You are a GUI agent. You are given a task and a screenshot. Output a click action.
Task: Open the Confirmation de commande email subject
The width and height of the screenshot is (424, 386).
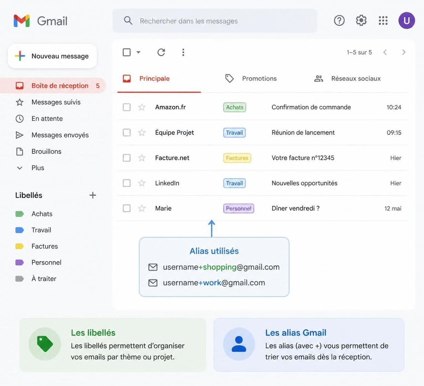coord(311,107)
